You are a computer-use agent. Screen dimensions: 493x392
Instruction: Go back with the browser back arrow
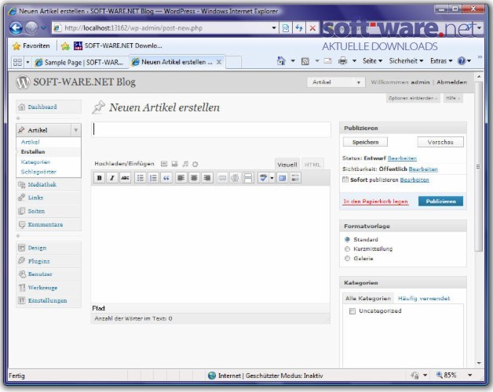tap(16, 28)
